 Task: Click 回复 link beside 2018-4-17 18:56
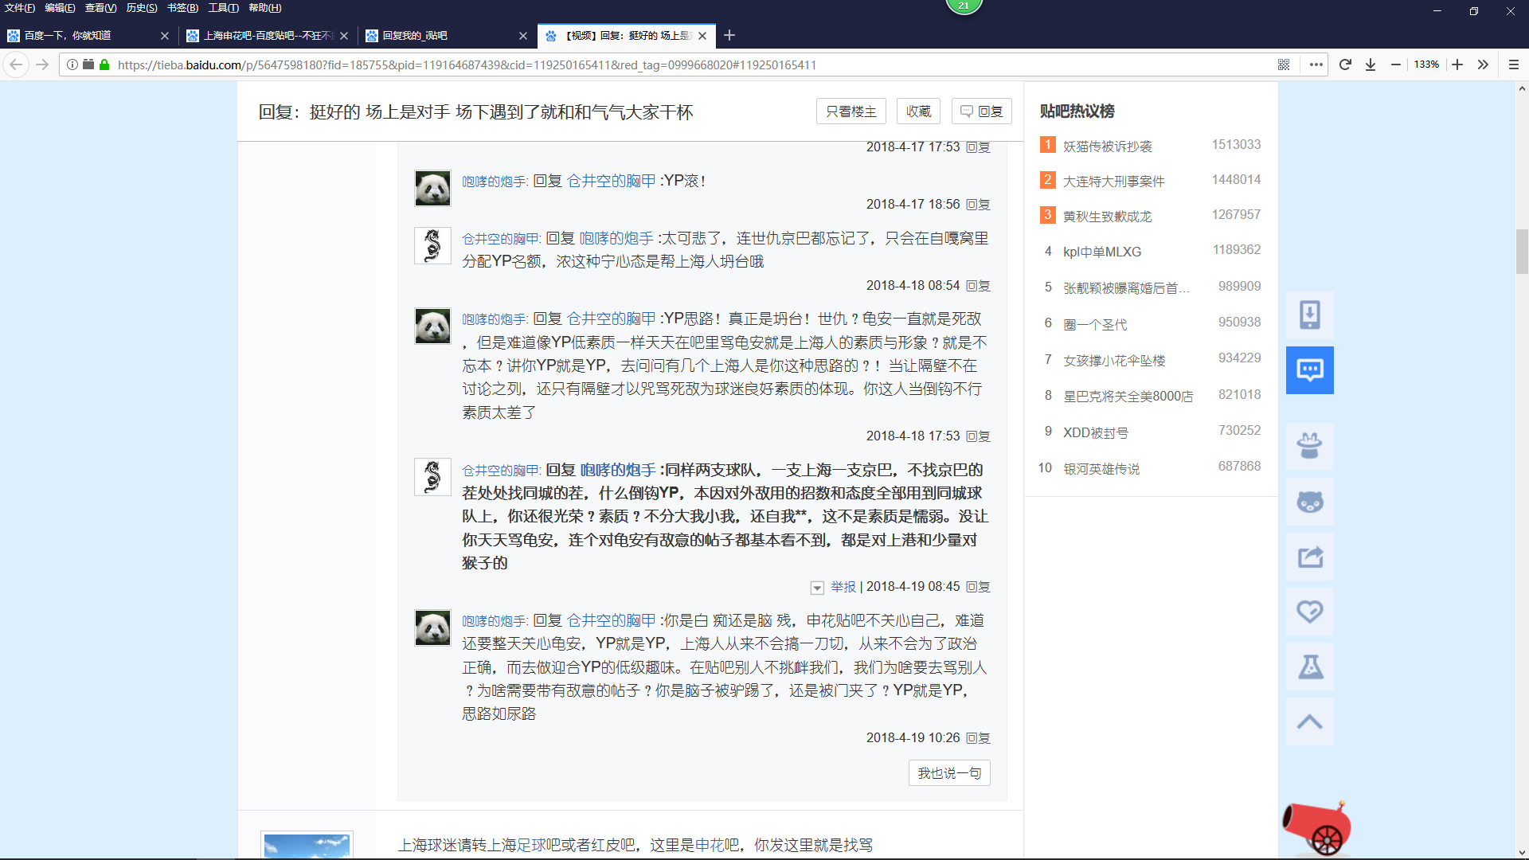(979, 205)
